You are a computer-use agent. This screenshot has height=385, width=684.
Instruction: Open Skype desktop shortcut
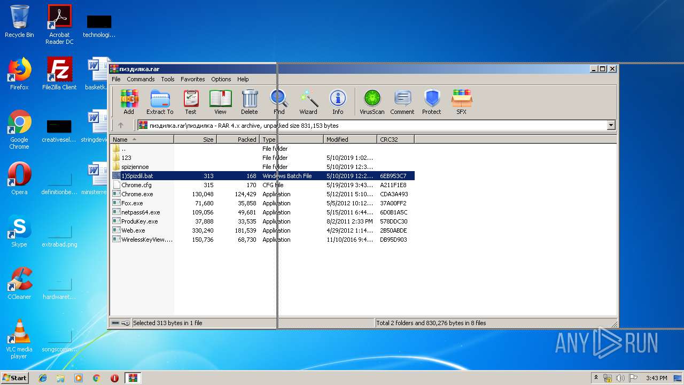(19, 231)
